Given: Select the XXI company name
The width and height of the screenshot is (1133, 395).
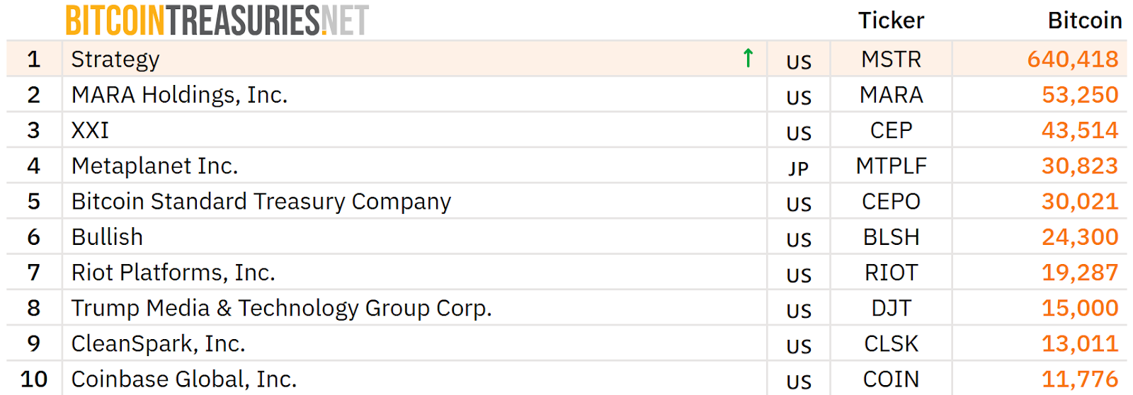Looking at the screenshot, I should [x=90, y=130].
